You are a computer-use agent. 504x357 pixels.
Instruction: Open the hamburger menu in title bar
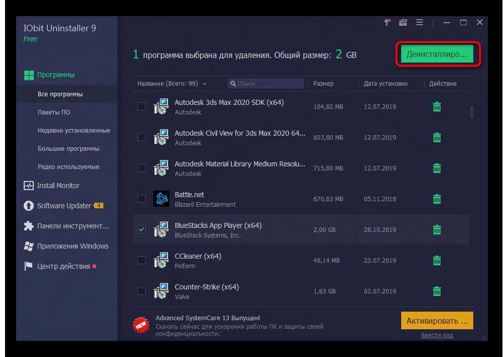point(419,23)
